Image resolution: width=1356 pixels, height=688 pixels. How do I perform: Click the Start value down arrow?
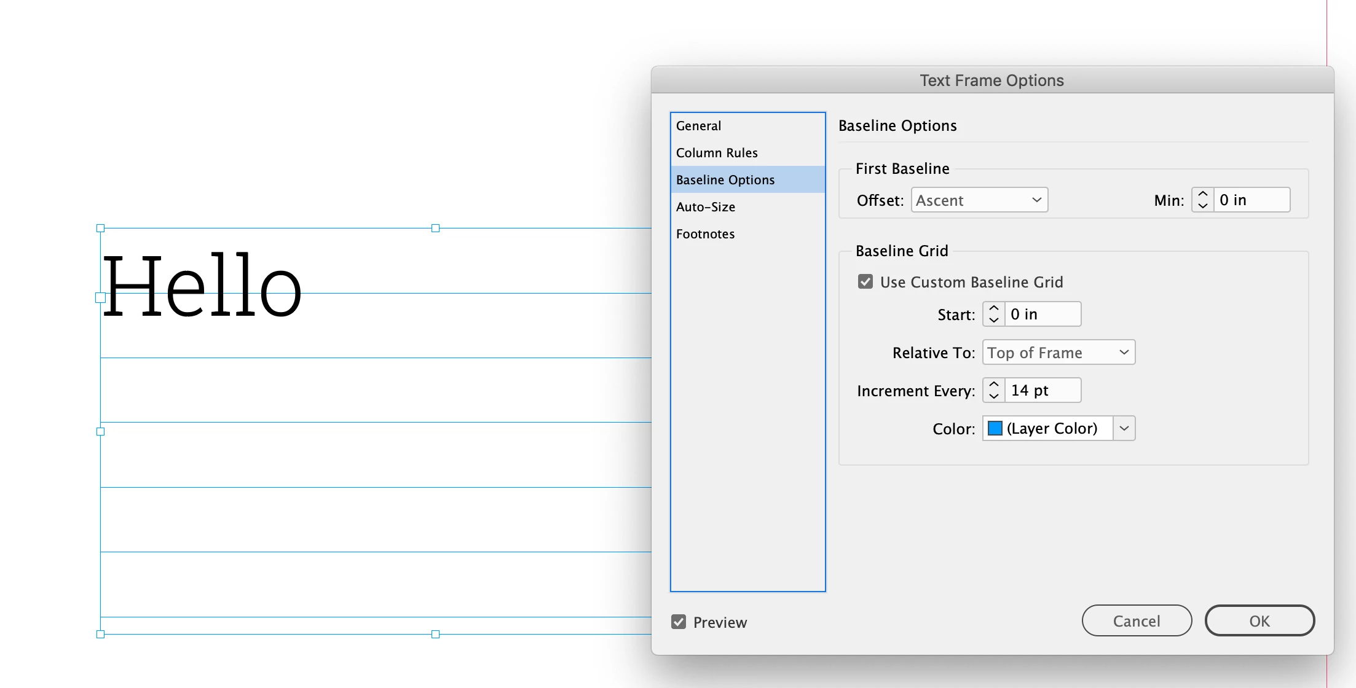(993, 320)
